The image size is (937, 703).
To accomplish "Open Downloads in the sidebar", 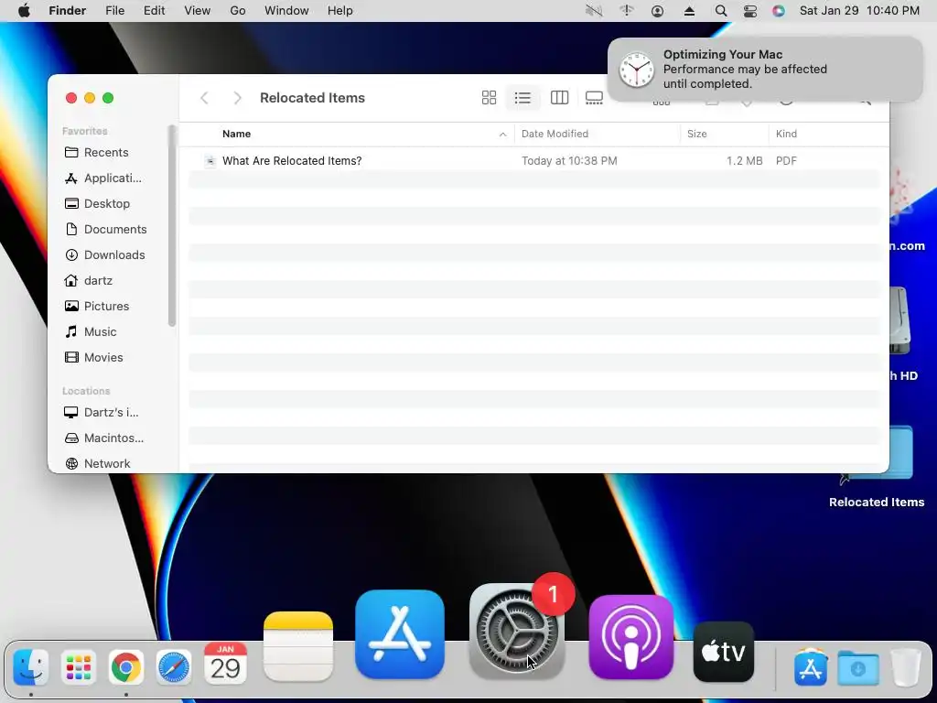I will point(104,255).
